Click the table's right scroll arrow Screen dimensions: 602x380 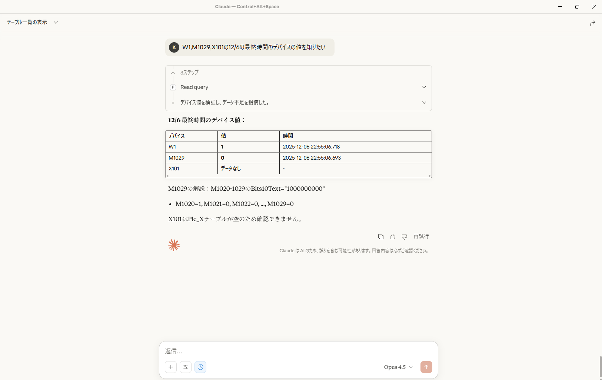tap(429, 176)
